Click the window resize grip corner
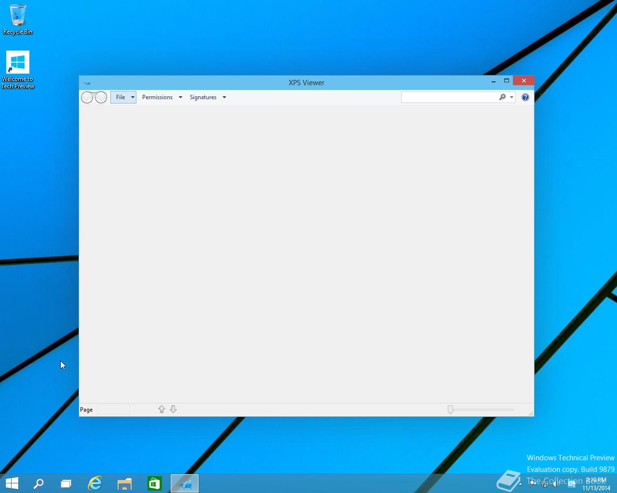This screenshot has width=617, height=493. (x=531, y=414)
